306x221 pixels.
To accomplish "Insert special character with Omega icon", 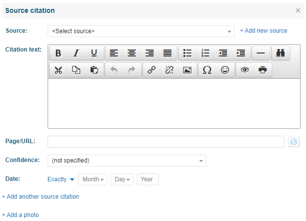I will pyautogui.click(x=207, y=70).
